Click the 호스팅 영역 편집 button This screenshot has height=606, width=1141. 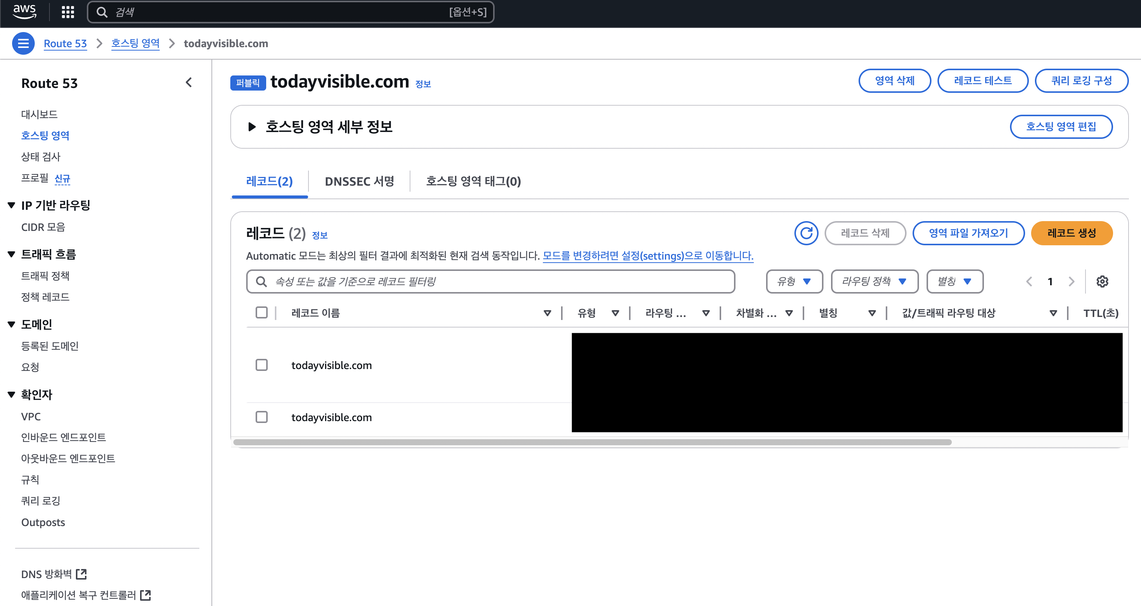[x=1061, y=127]
